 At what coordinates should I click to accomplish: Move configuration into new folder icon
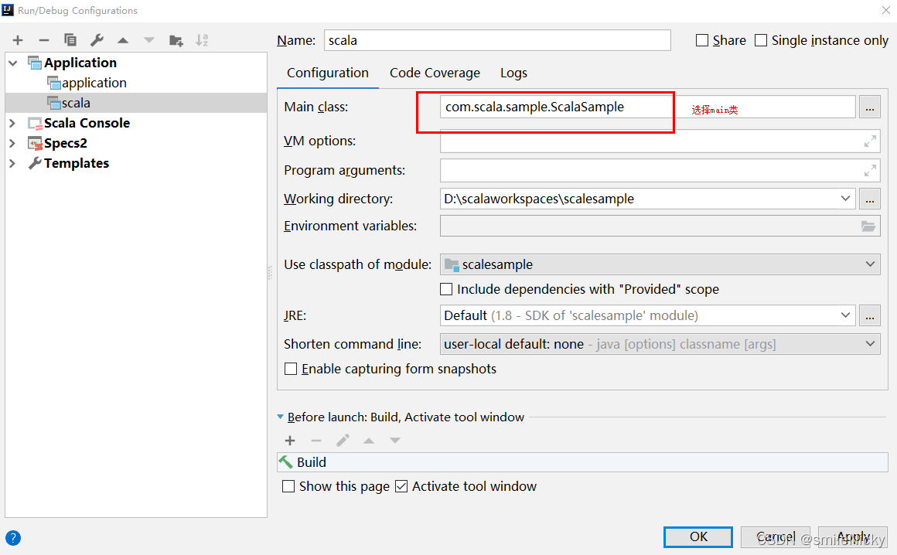point(176,40)
